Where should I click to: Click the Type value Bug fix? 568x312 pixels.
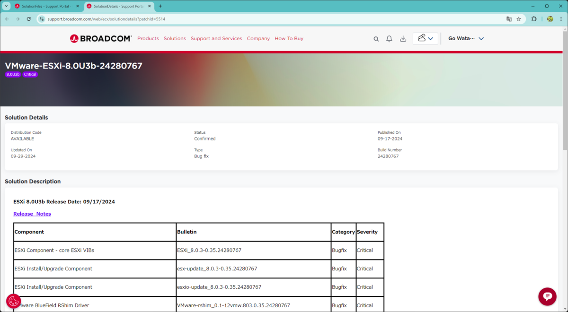click(x=201, y=156)
